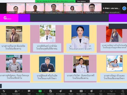127x95 pixels.
Task: Show next participants with the blue arrow
Action: (124, 8)
